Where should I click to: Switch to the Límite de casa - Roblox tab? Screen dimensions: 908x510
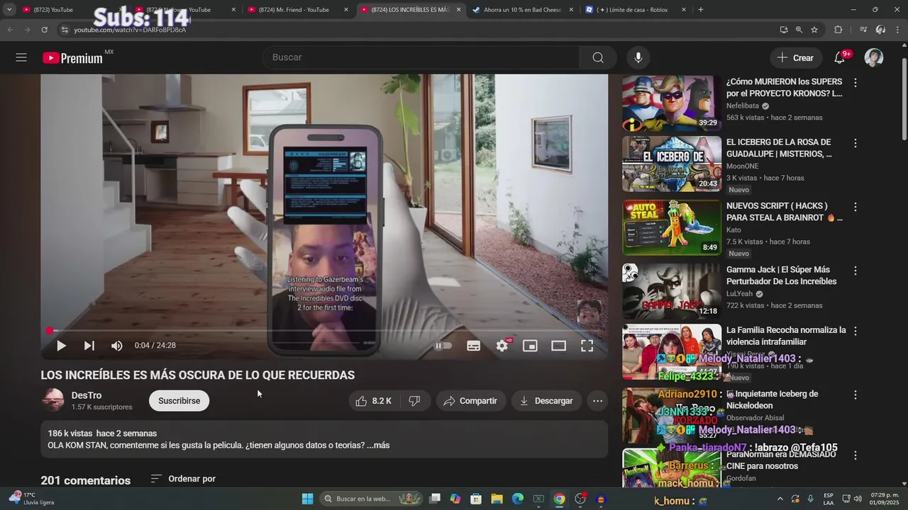[x=635, y=10]
